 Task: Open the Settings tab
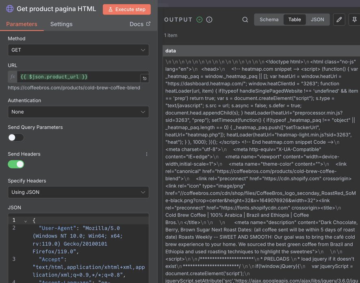tap(61, 24)
